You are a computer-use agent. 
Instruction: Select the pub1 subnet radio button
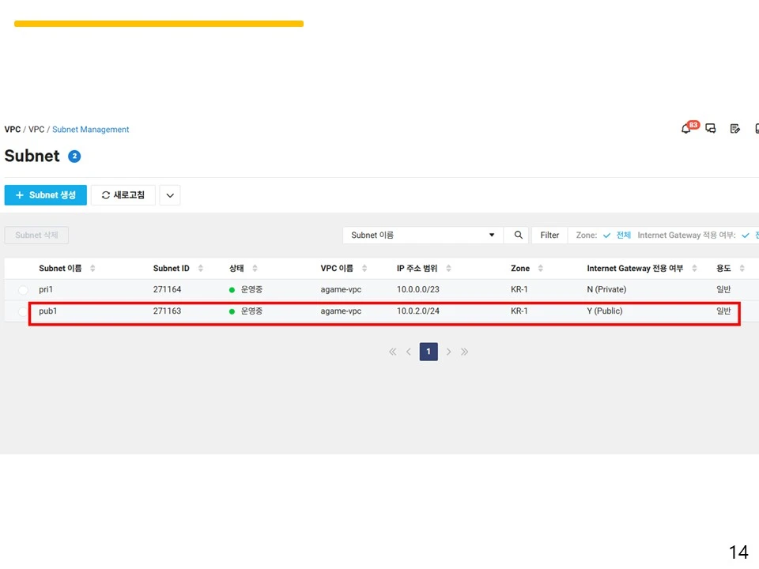(23, 311)
